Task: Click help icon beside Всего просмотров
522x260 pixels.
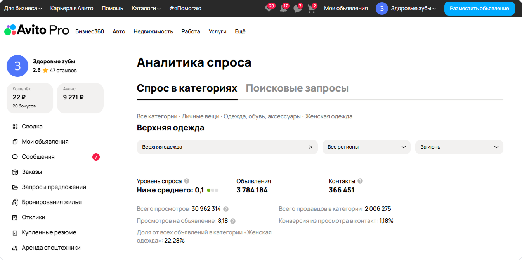Action: (x=226, y=209)
